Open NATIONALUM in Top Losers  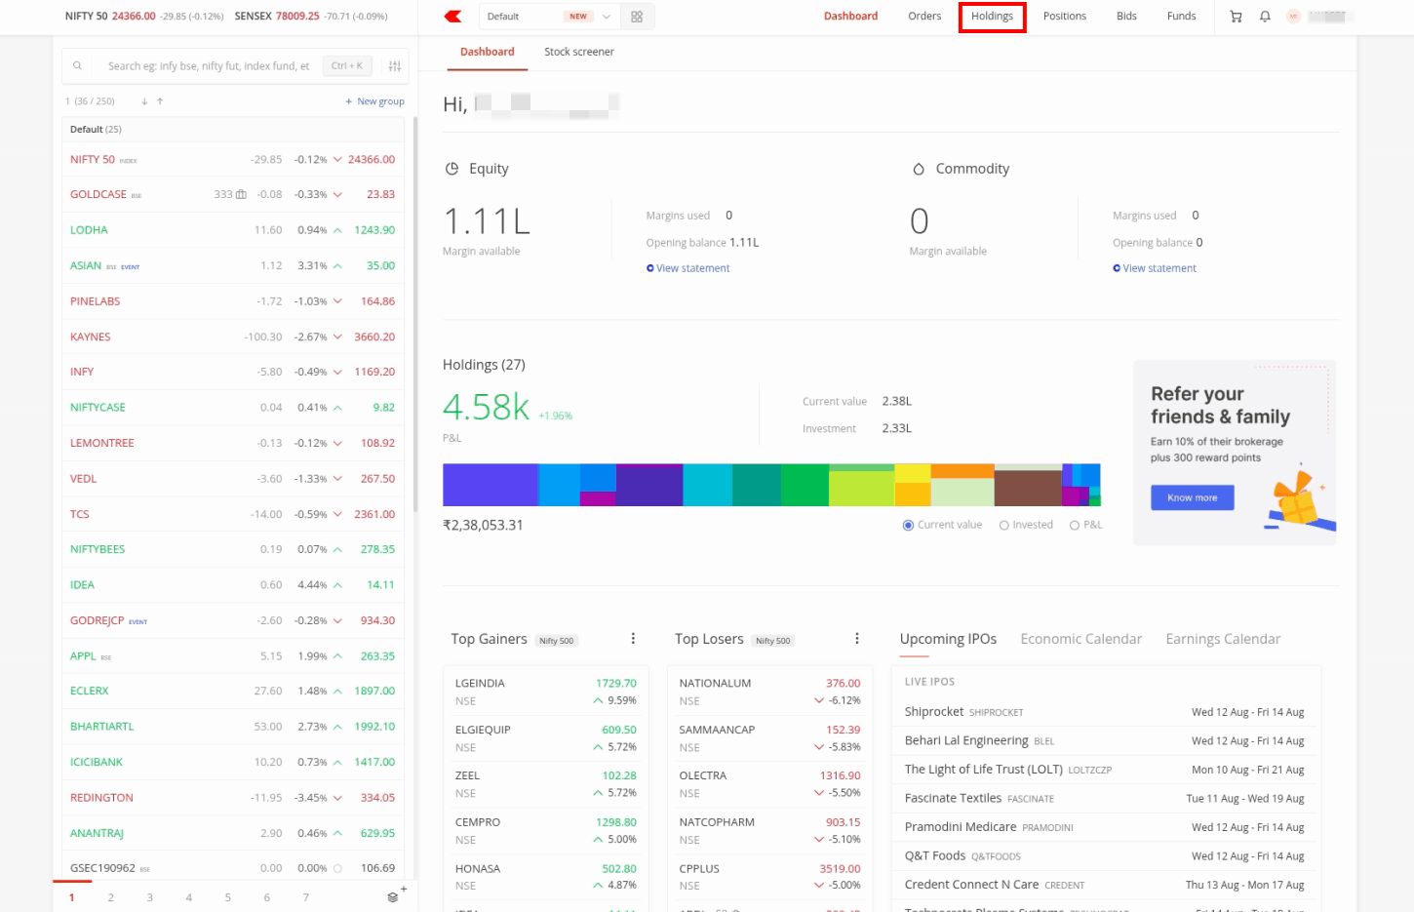[769, 692]
